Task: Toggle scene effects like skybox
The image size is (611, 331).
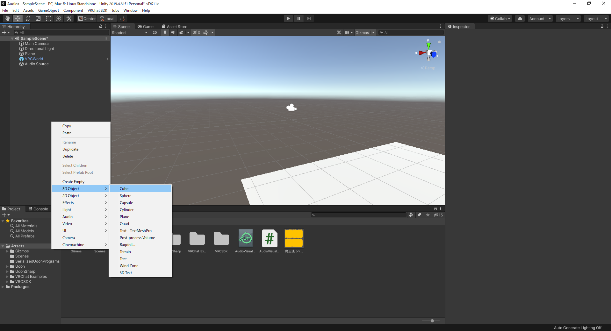Action: coord(181,32)
